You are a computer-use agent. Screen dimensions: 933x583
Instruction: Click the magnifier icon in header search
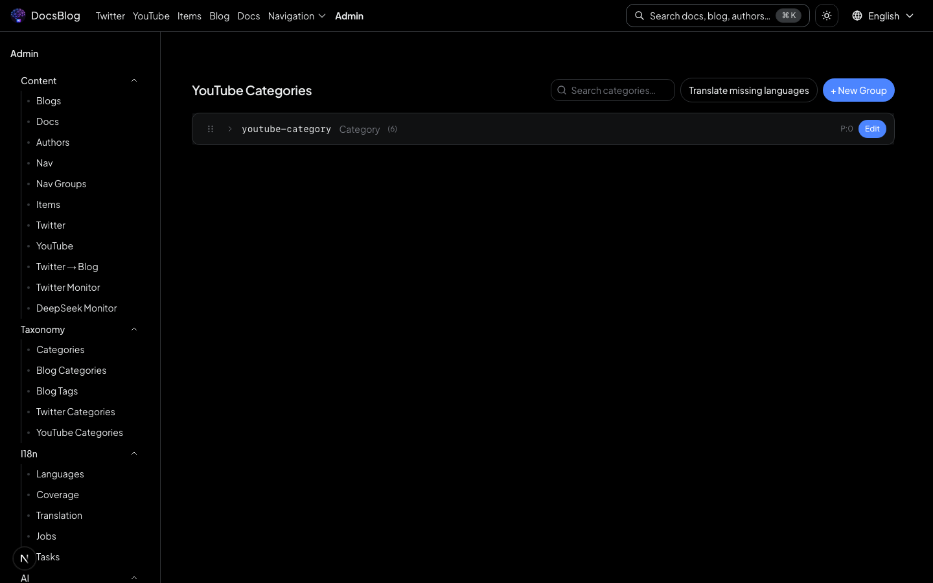point(639,16)
